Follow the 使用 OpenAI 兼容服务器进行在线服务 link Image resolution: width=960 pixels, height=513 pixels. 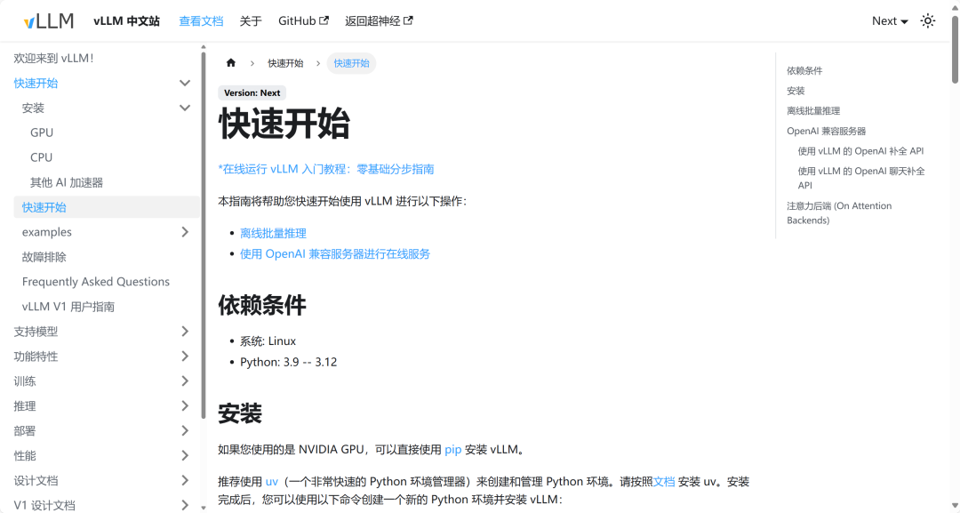point(335,254)
